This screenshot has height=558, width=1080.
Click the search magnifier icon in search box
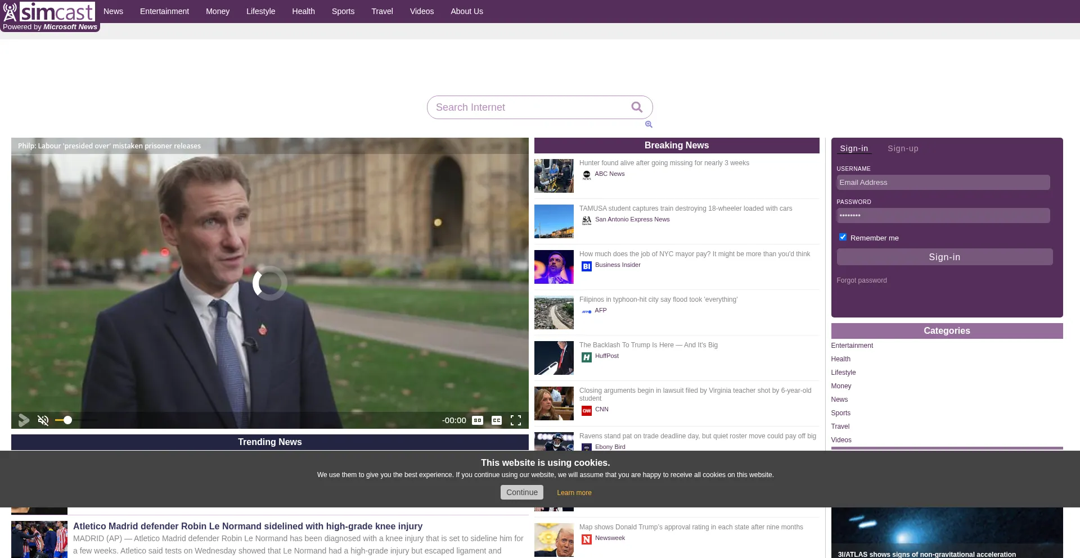pyautogui.click(x=637, y=107)
